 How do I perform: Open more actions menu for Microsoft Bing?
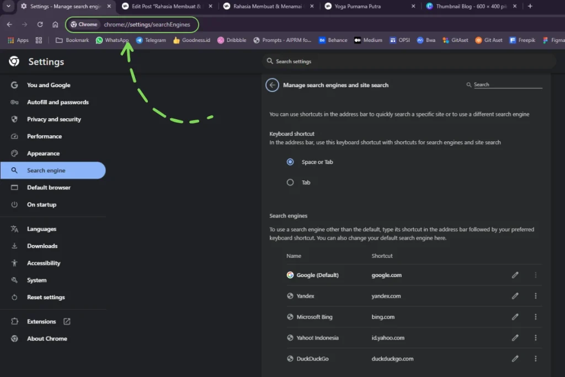coord(535,317)
